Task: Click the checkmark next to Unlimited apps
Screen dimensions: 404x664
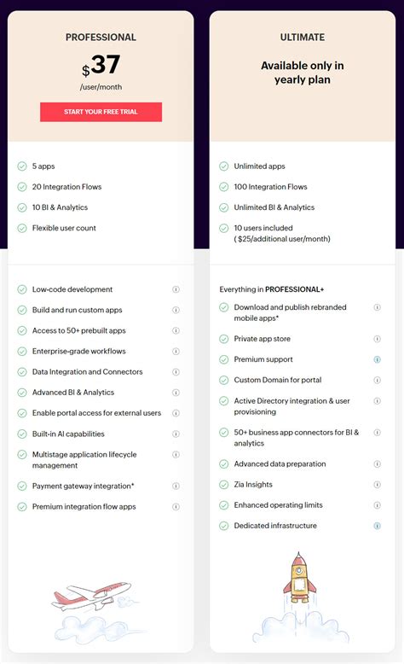Action: coord(224,166)
